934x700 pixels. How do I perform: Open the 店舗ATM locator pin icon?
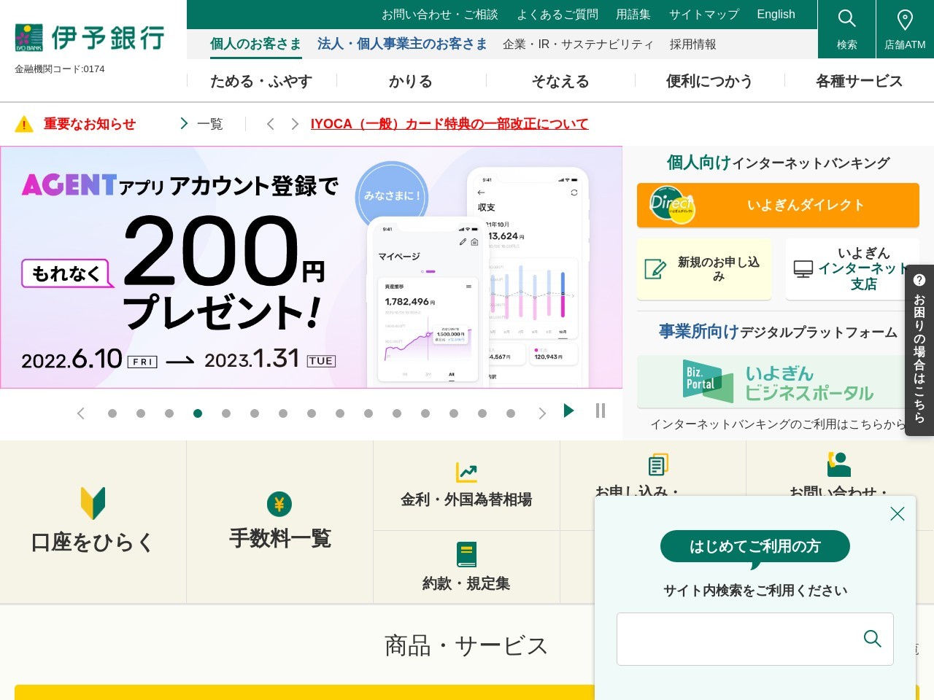[905, 19]
